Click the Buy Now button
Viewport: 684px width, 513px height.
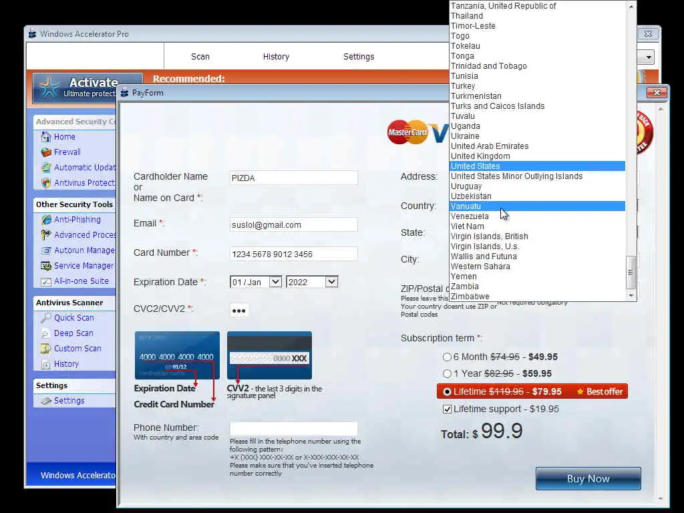[588, 478]
